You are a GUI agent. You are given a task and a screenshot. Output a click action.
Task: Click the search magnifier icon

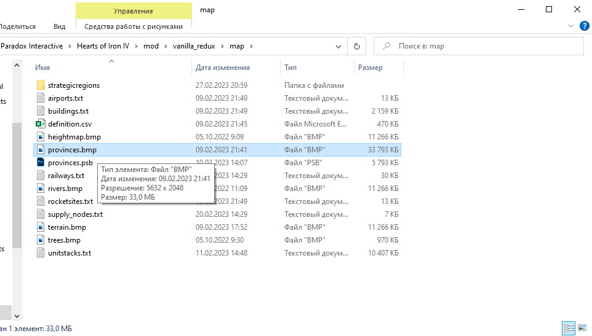pos(386,46)
